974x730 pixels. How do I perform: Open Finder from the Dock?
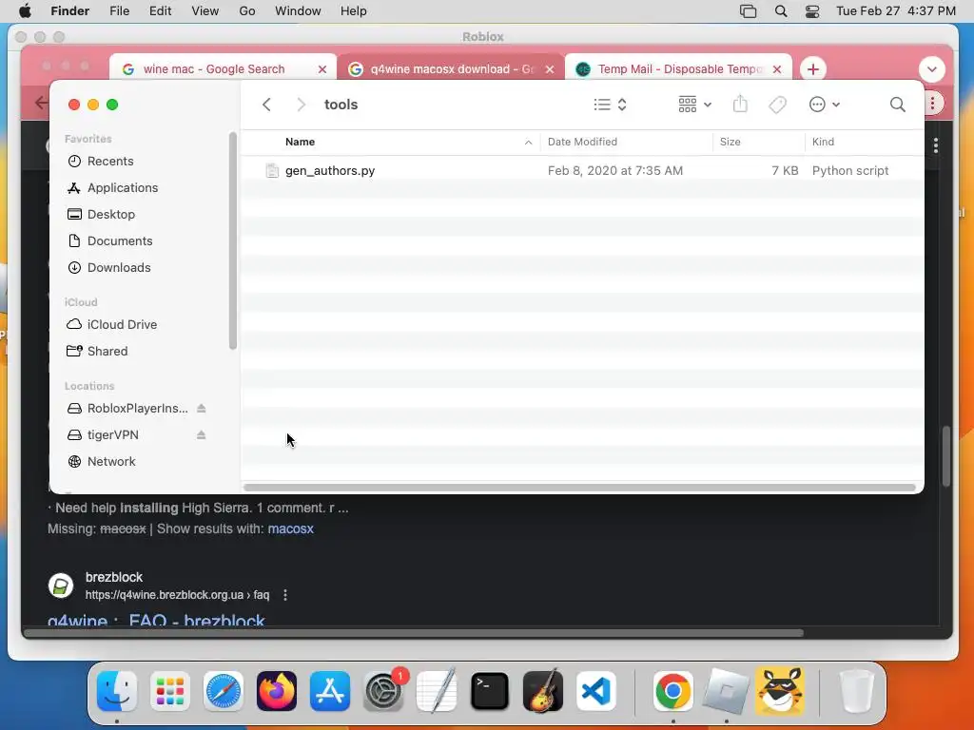117,691
